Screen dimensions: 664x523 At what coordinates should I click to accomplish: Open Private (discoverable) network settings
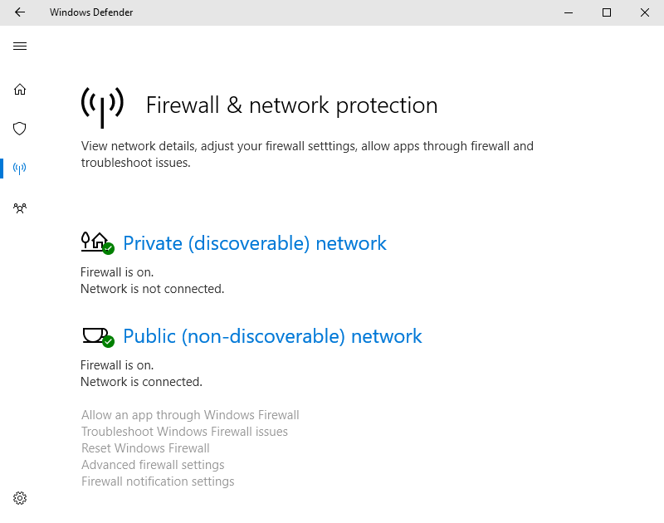pos(254,243)
